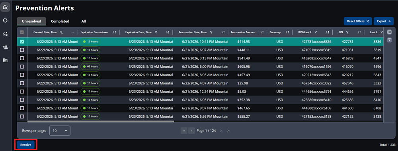Click Last 4 value 5791
Viewport: 398px width, 151px height.
point(377,91)
